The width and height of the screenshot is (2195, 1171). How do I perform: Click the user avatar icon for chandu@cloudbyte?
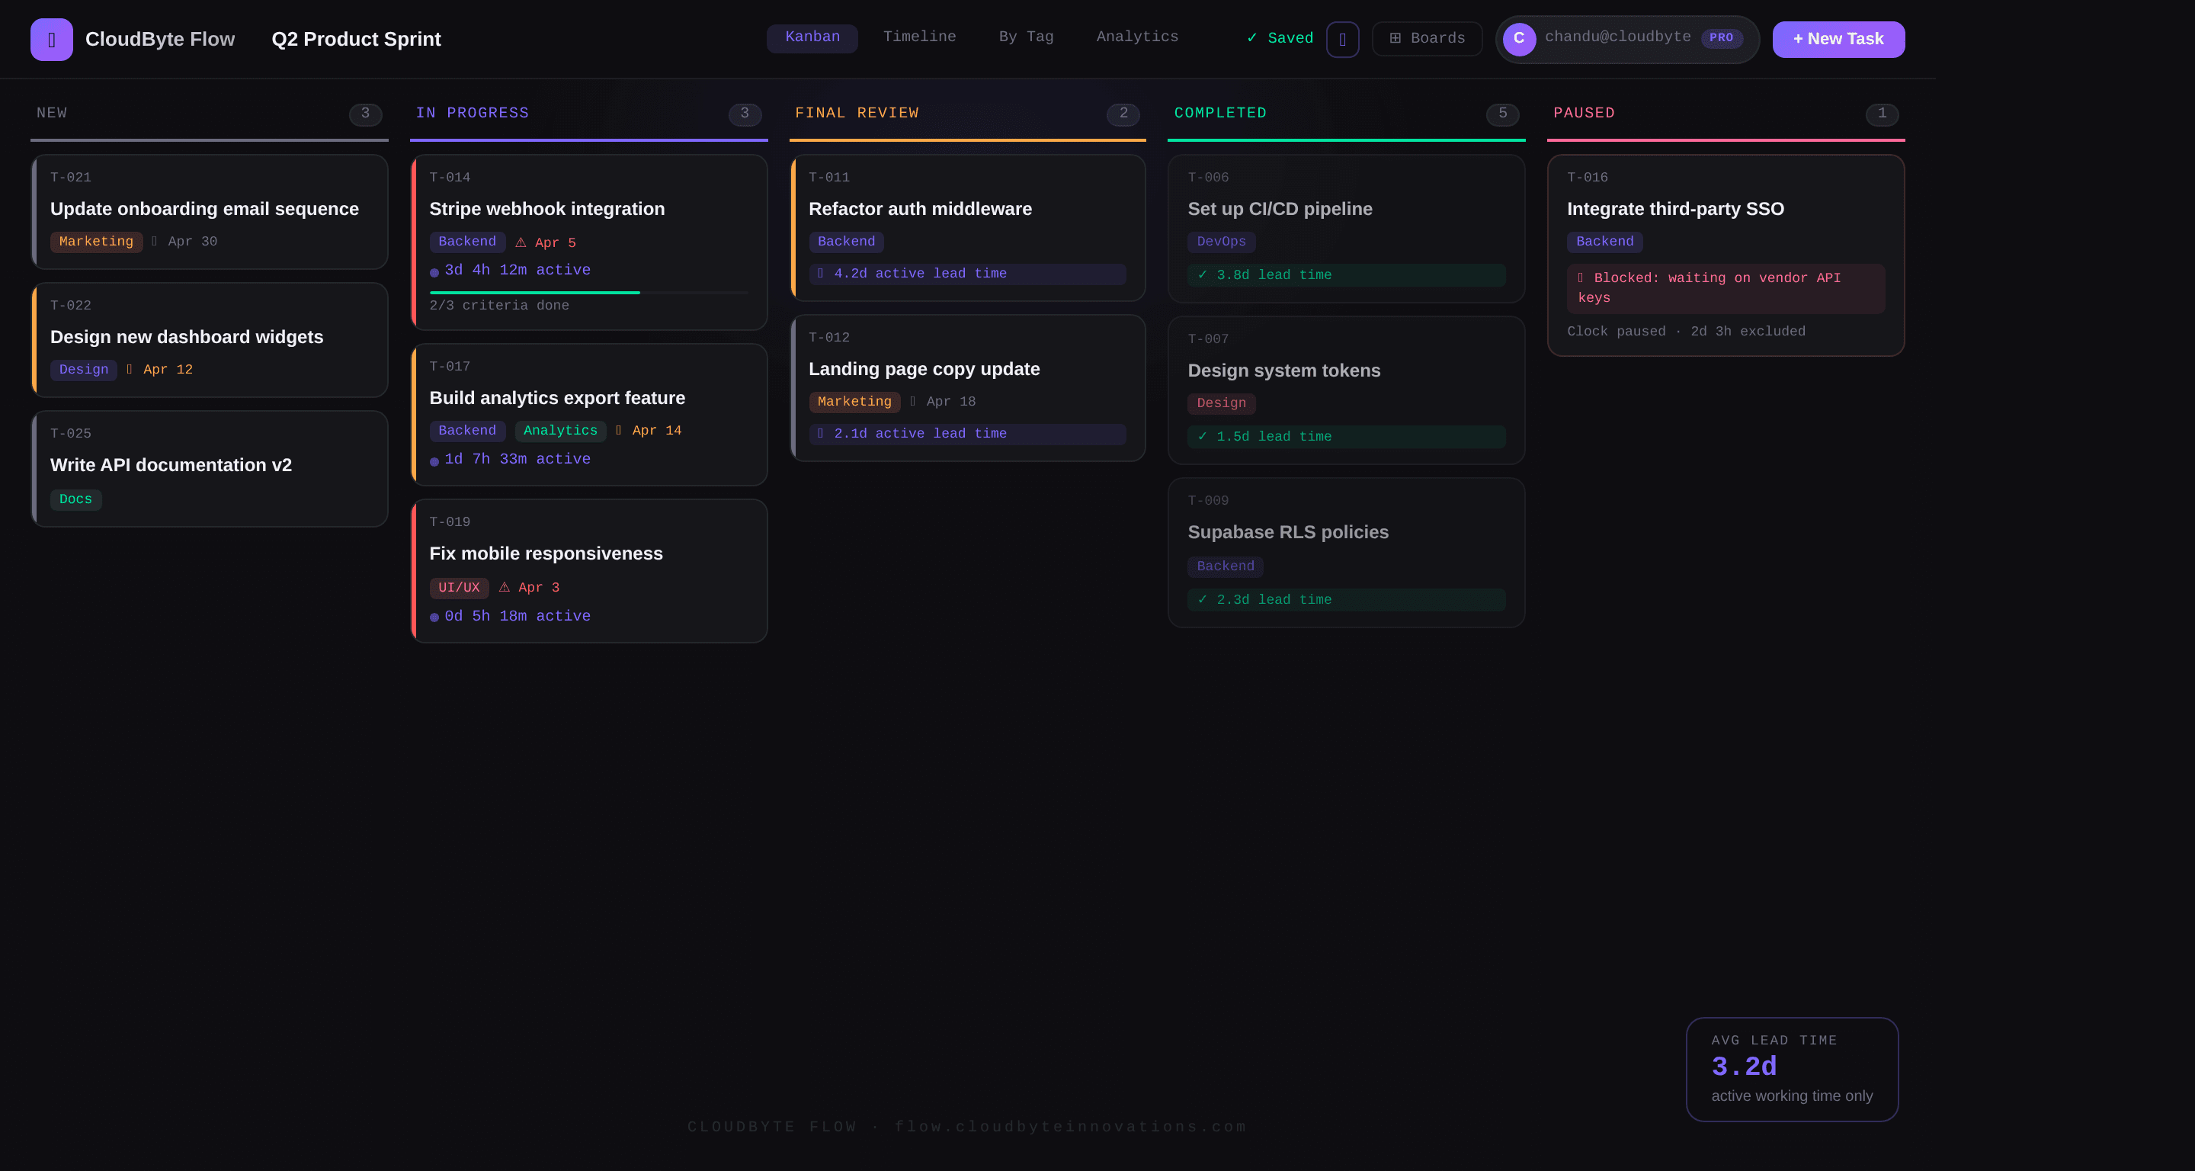pos(1519,37)
